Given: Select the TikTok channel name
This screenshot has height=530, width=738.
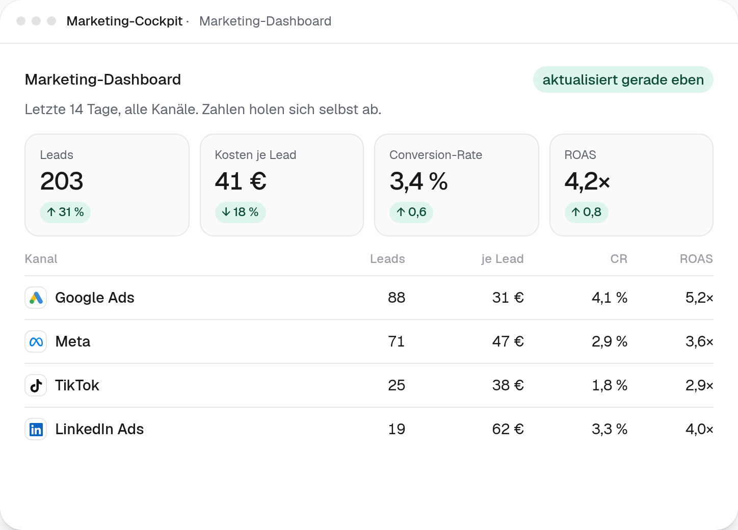Looking at the screenshot, I should coord(77,385).
